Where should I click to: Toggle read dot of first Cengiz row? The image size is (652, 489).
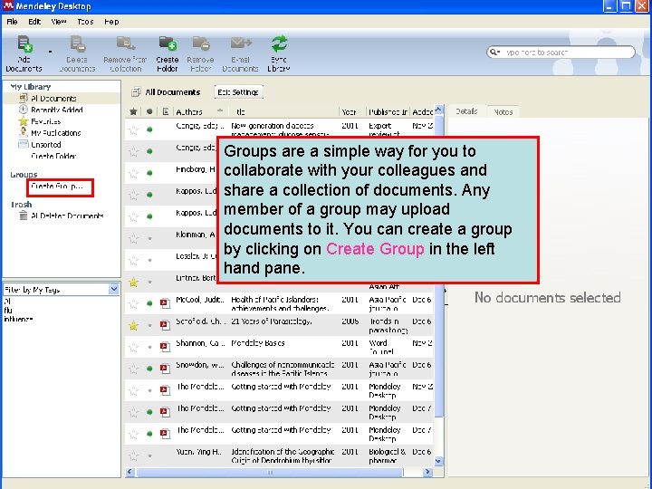pos(149,129)
